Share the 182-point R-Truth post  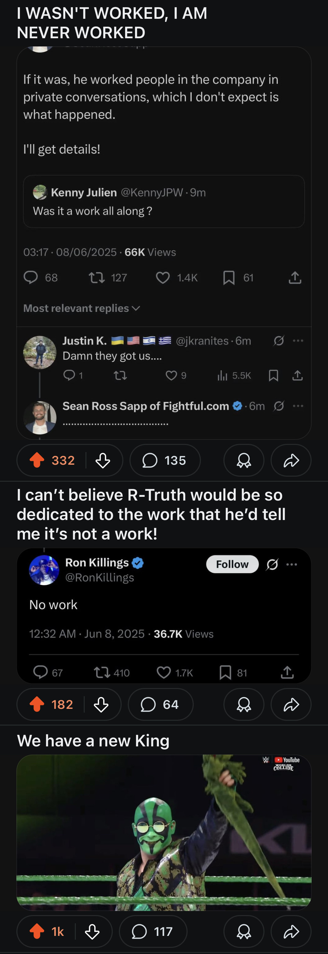[x=291, y=704]
